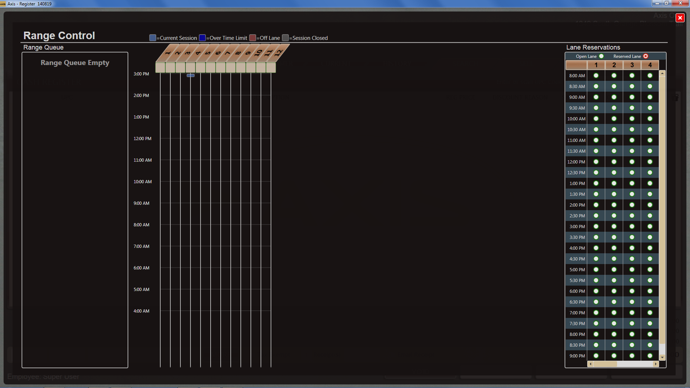Viewport: 690px width, 388px height.
Task: Click the Session Closed legend swatch
Action: pos(285,38)
